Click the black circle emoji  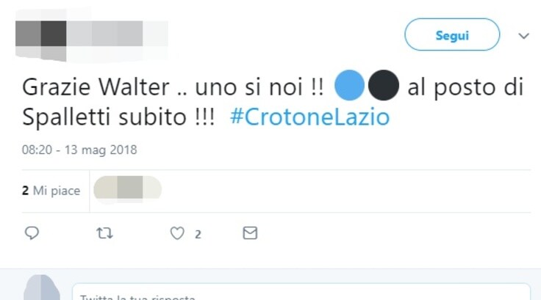383,85
